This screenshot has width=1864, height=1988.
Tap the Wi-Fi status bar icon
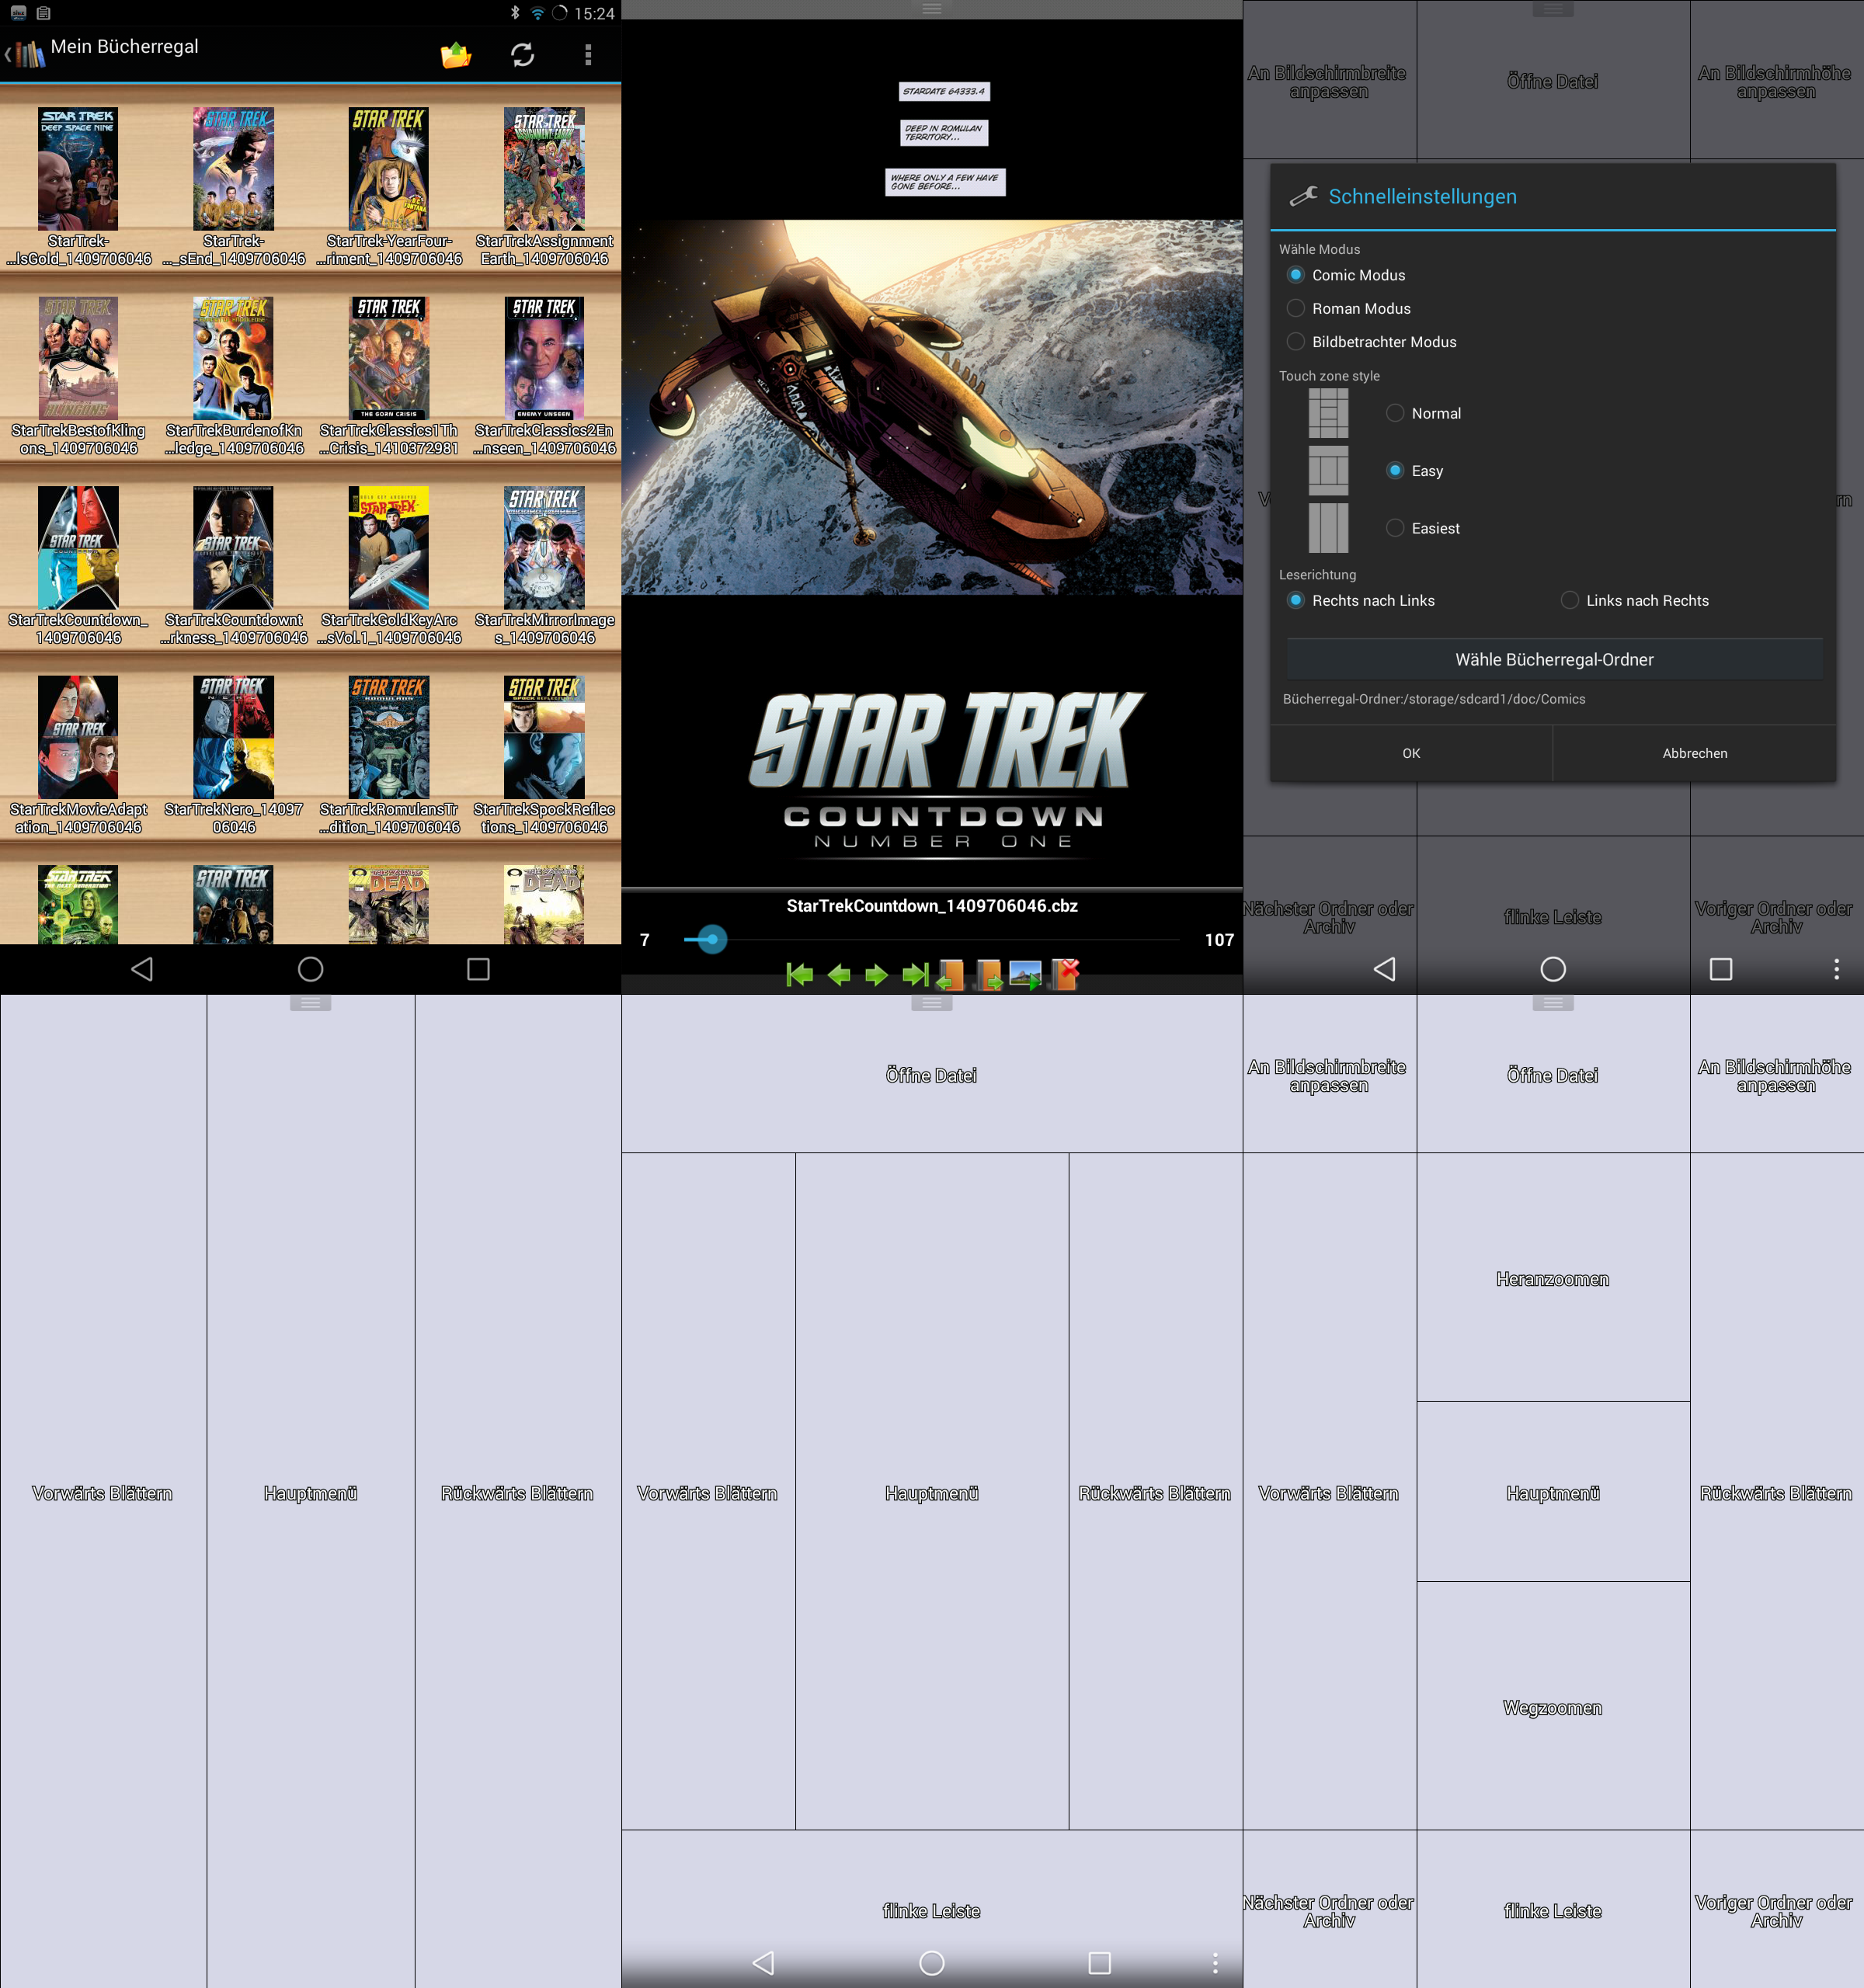tap(538, 13)
